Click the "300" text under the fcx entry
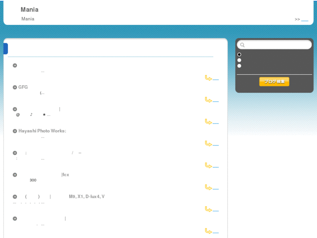Screen dimensions: 317x238 tap(33, 180)
